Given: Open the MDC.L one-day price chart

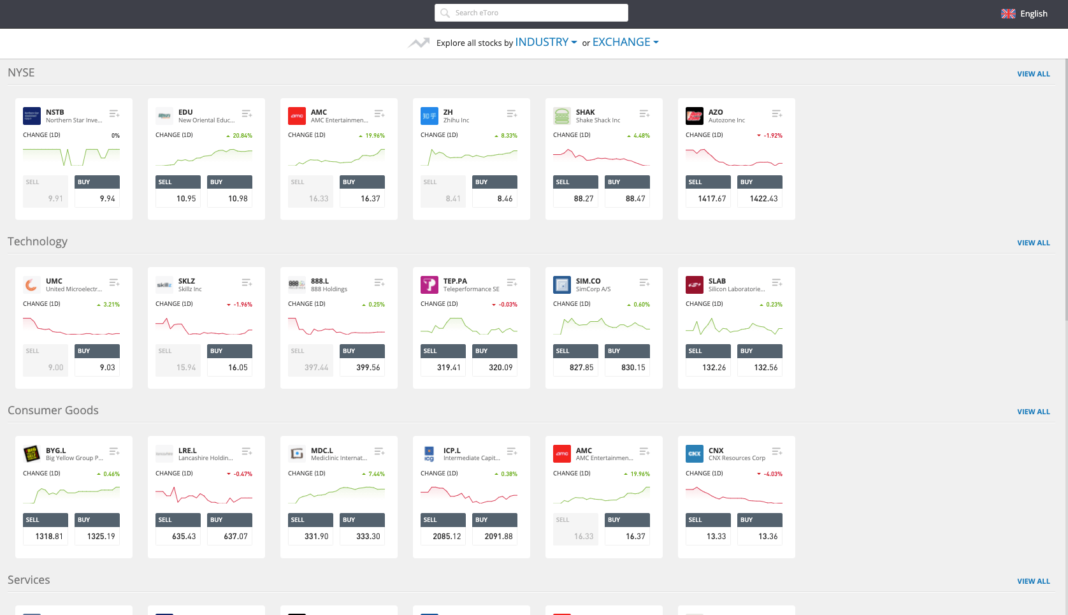Looking at the screenshot, I should [x=336, y=495].
